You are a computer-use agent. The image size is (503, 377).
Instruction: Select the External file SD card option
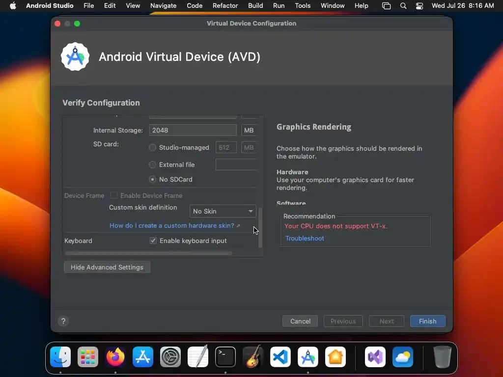click(x=152, y=164)
